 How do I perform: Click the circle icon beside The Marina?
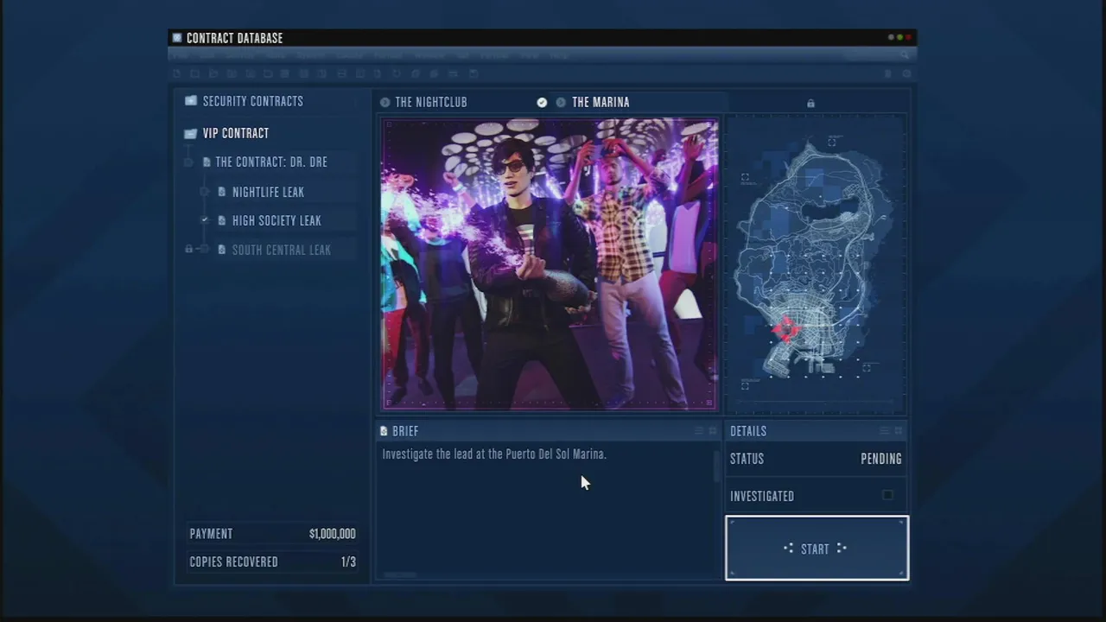click(x=561, y=102)
